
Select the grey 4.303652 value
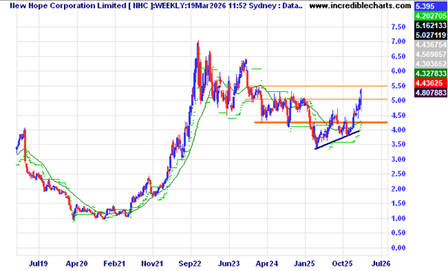[x=431, y=64]
